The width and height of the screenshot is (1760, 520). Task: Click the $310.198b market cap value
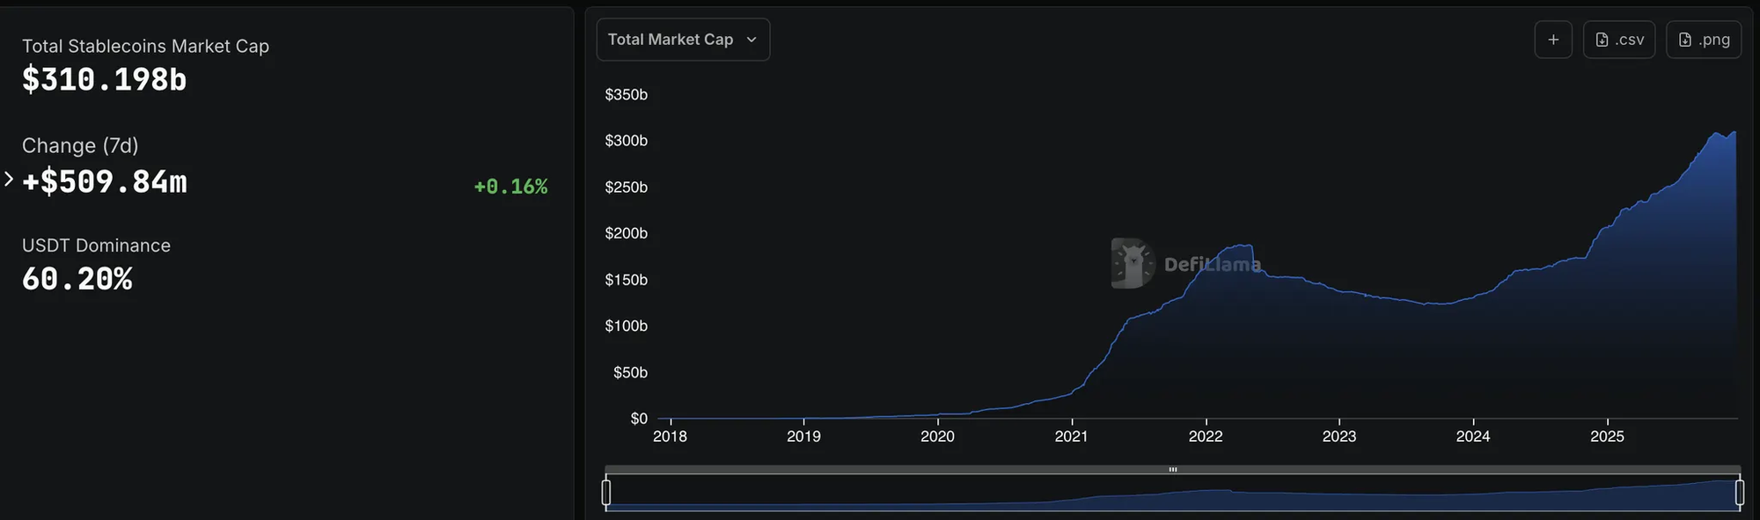point(105,80)
